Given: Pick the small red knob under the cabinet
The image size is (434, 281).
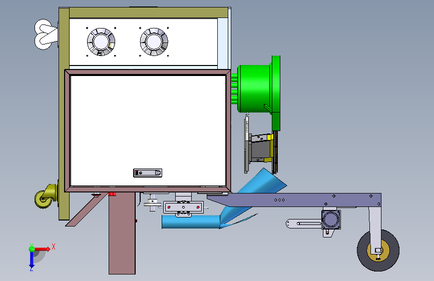Looking at the screenshot, I should 112,194.
